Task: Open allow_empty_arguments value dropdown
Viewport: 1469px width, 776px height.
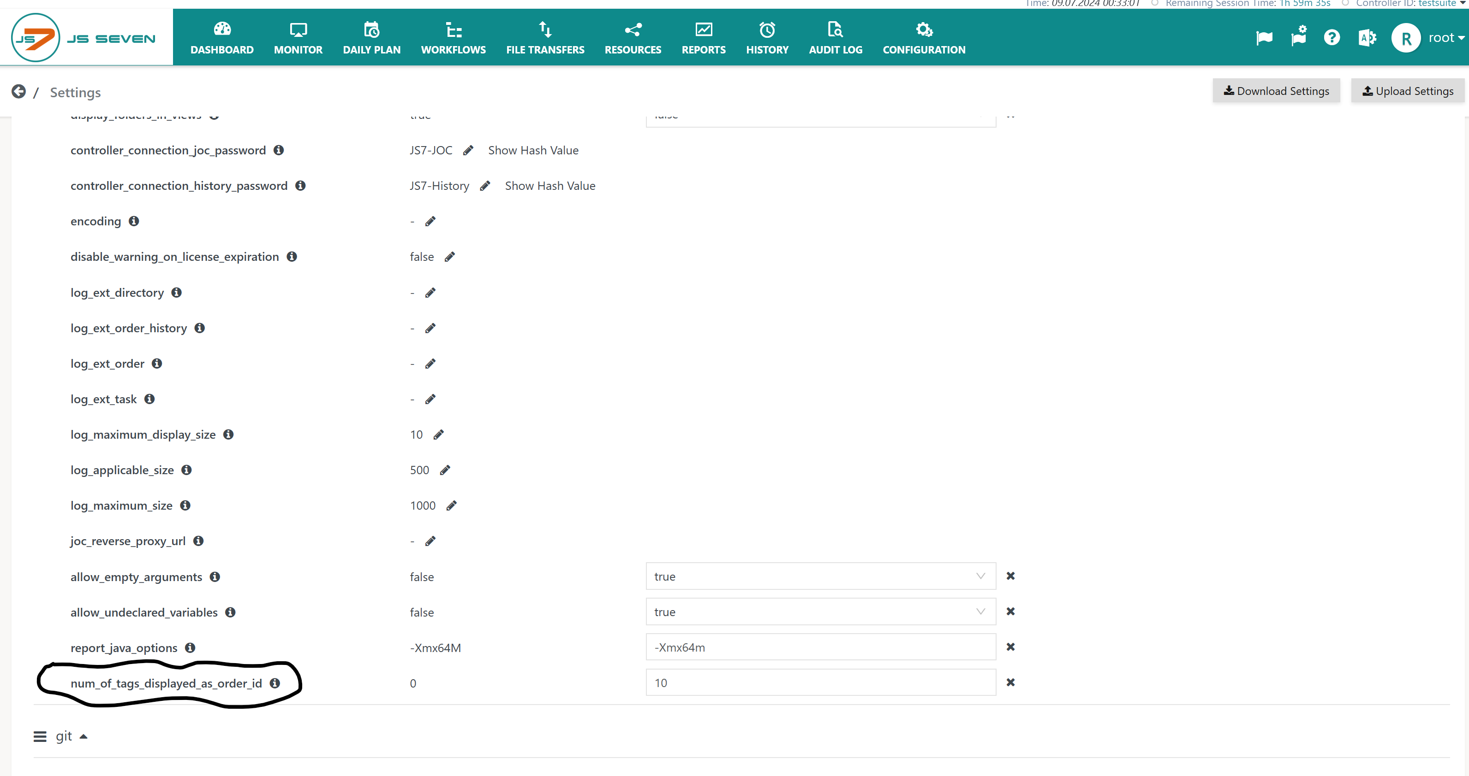Action: pyautogui.click(x=820, y=576)
